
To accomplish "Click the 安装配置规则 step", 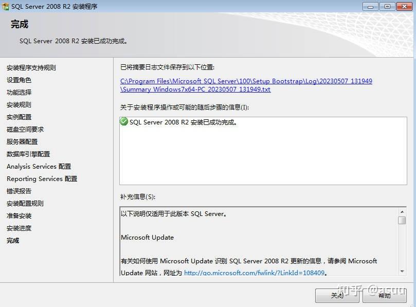I will pyautogui.click(x=25, y=203).
